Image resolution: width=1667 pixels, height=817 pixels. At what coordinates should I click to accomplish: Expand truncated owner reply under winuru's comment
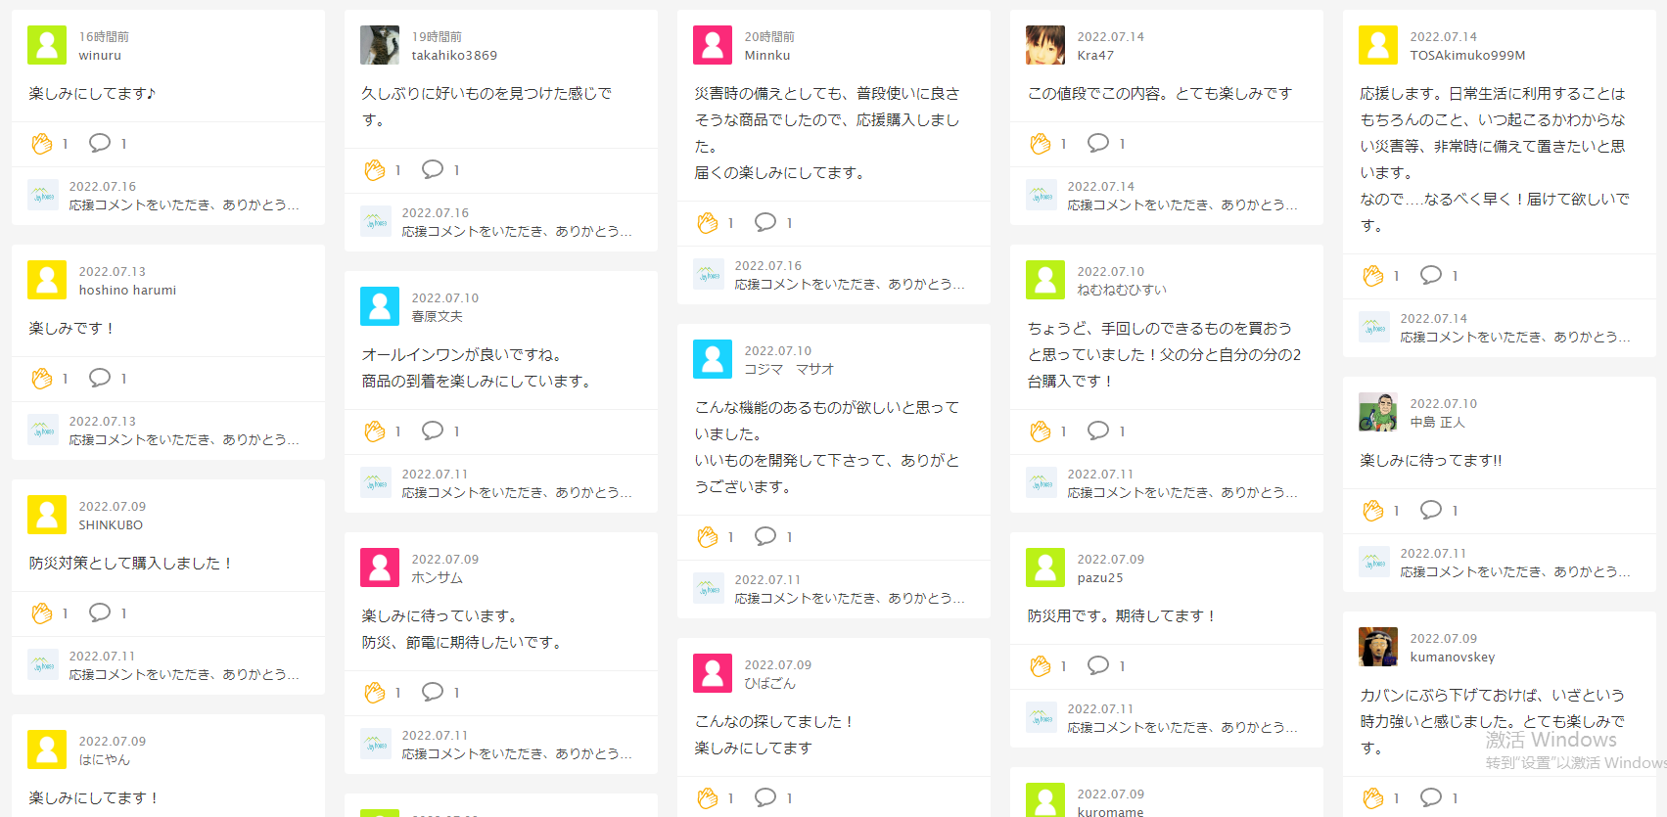pos(184,204)
